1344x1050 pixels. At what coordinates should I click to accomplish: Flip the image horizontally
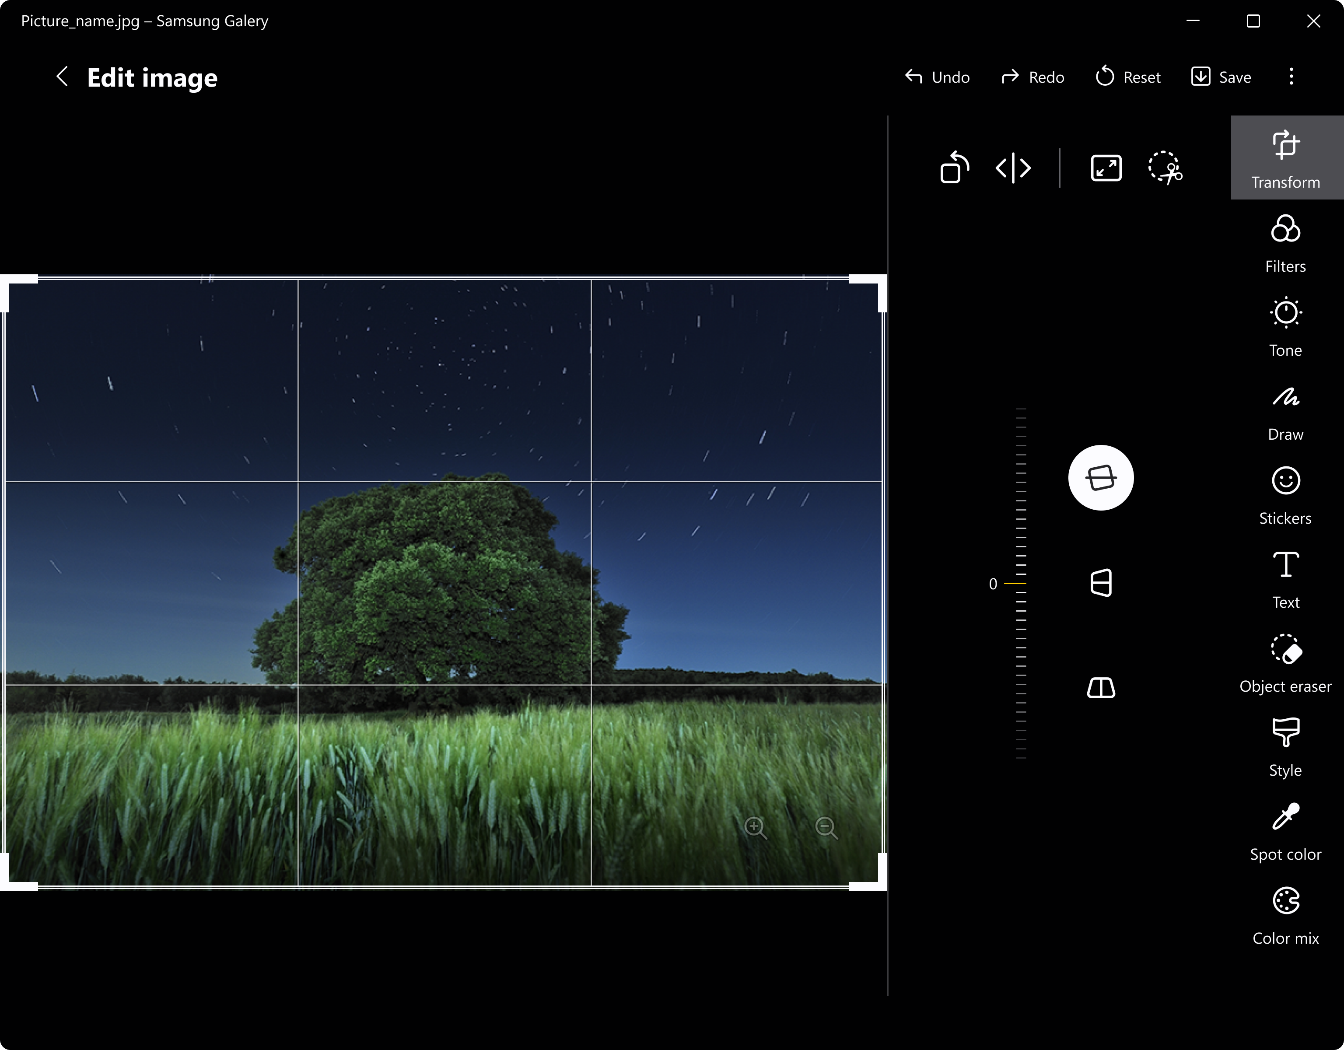[1013, 168]
